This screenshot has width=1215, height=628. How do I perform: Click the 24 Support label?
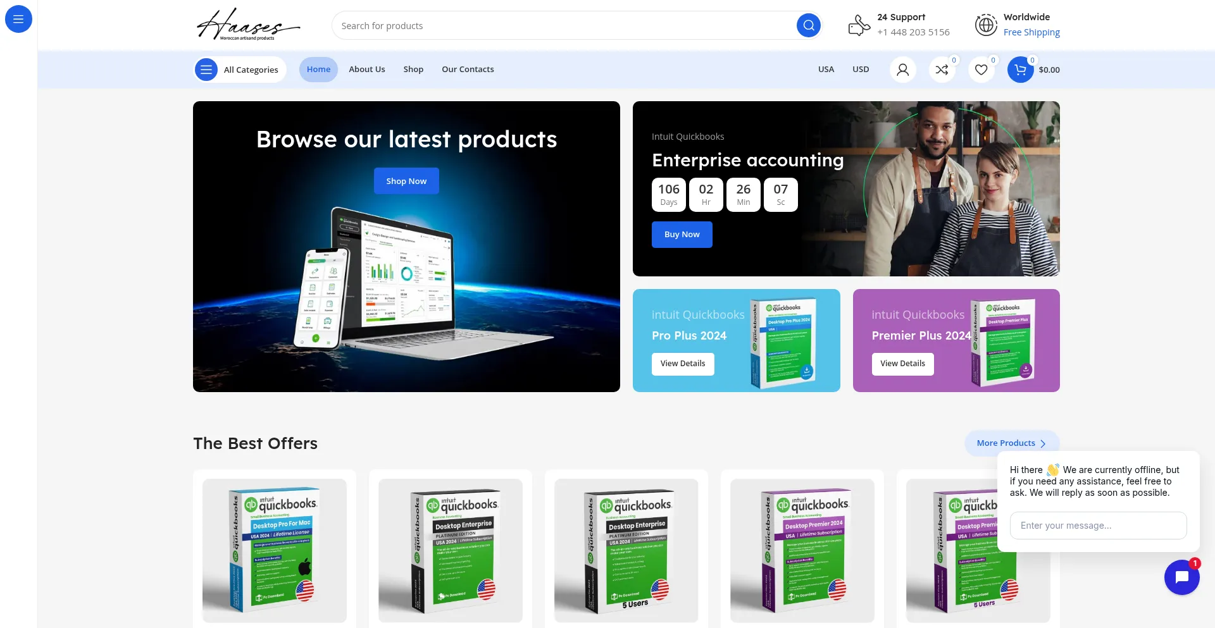click(x=900, y=17)
